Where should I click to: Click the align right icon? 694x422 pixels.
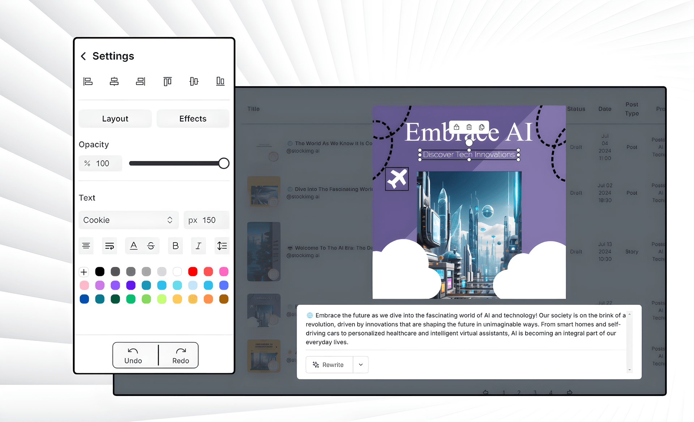[141, 81]
